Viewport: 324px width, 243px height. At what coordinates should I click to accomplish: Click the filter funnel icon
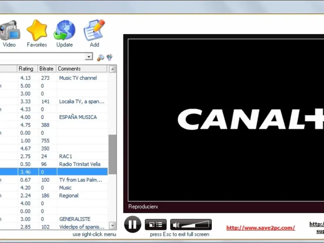click(x=109, y=58)
